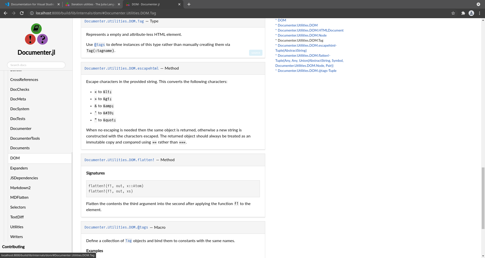Open MDFlatten in the sidebar
The height and width of the screenshot is (258, 485).
19,197
